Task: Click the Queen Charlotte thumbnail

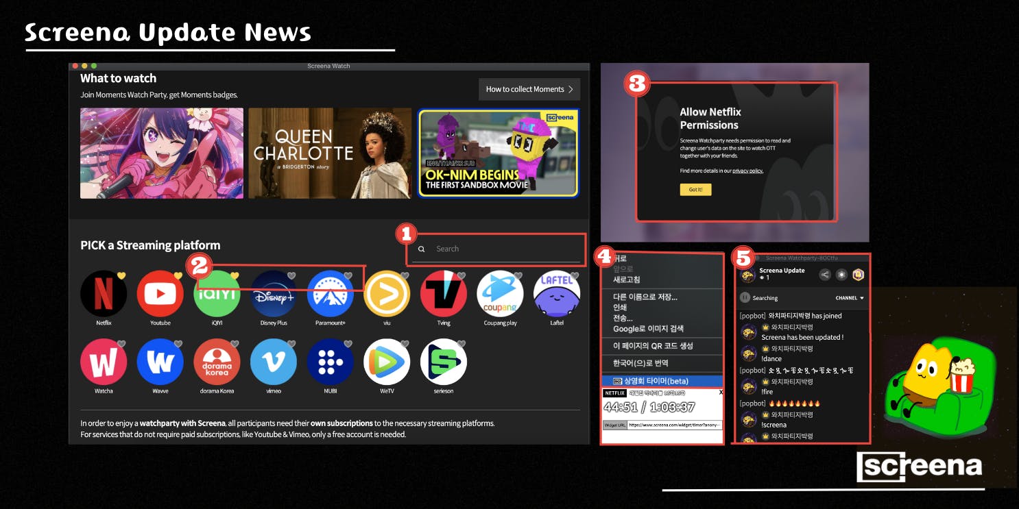Action: pyautogui.click(x=330, y=153)
